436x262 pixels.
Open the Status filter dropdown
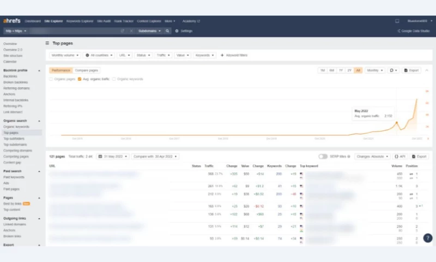point(143,55)
